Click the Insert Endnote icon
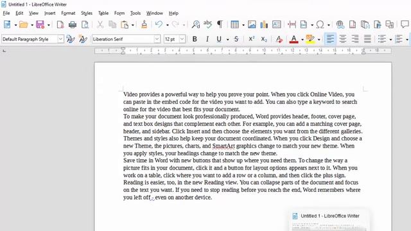 365,24
